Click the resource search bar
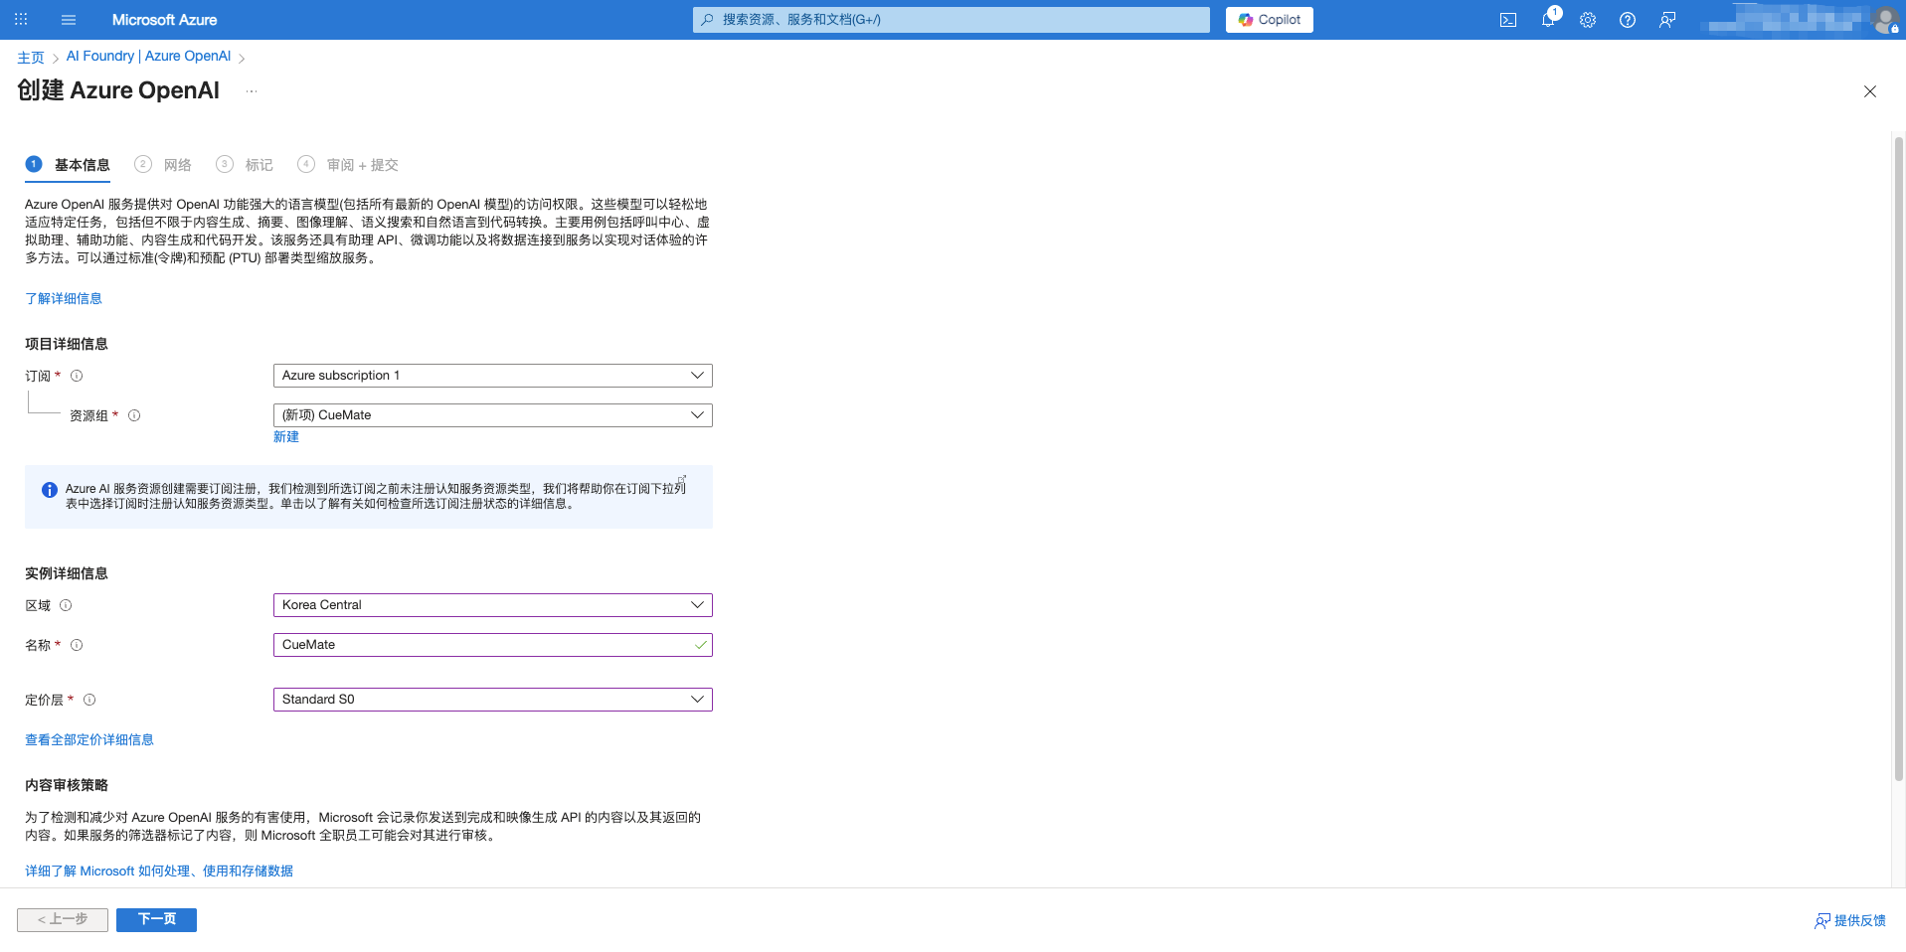The height and width of the screenshot is (952, 1906). (x=950, y=19)
